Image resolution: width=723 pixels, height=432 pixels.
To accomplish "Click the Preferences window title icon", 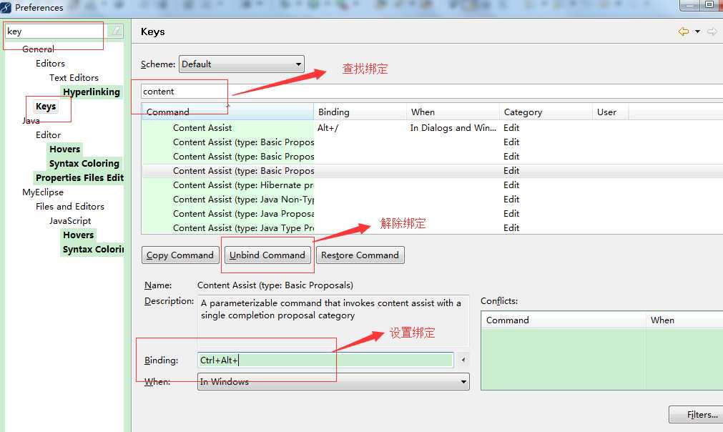I will pos(6,7).
